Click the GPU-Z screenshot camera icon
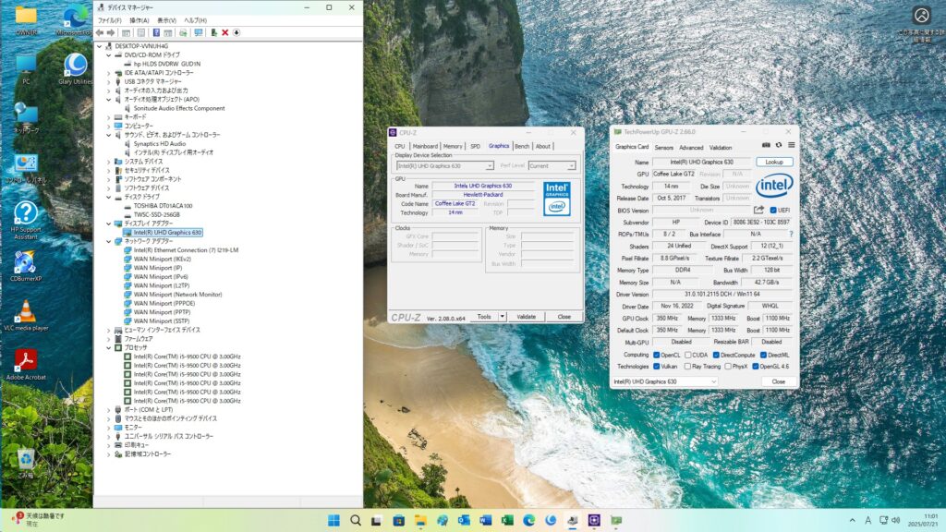The height and width of the screenshot is (532, 946). pos(766,145)
